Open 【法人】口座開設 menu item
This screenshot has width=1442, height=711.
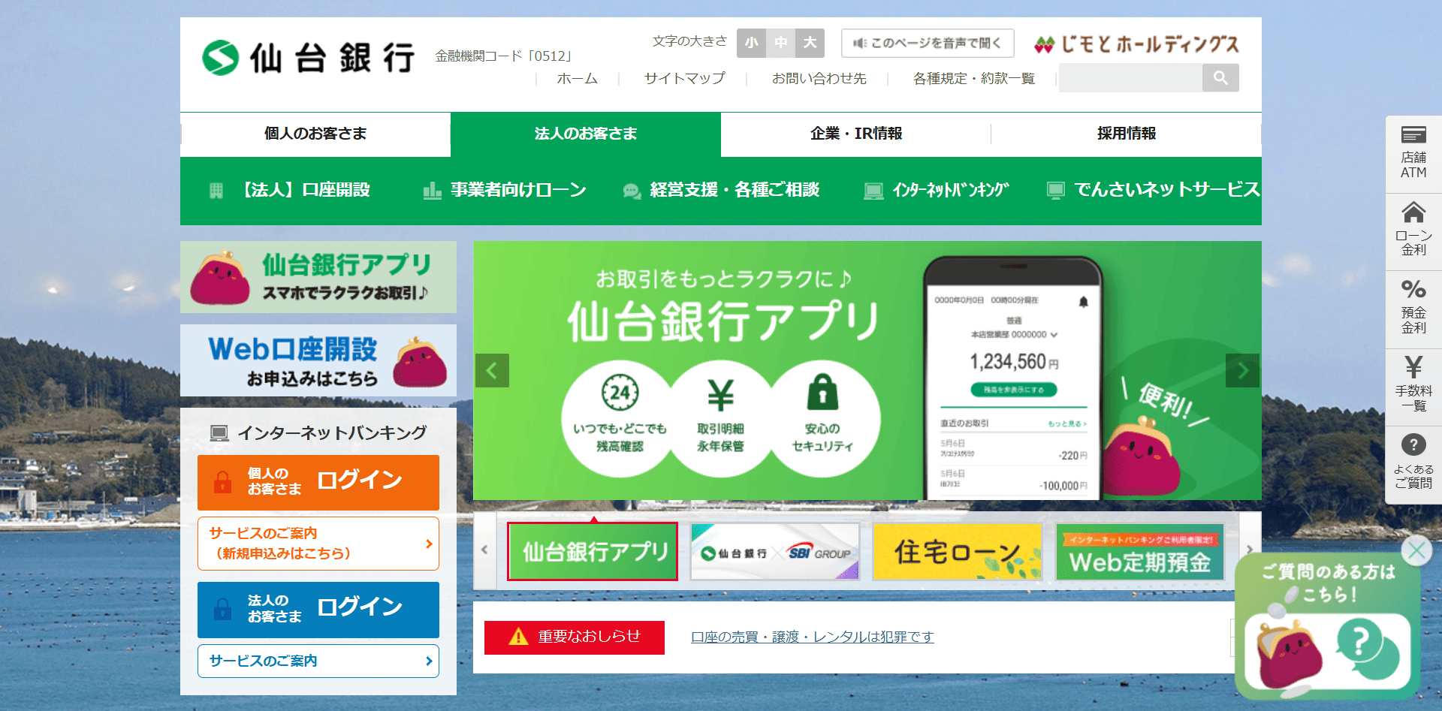click(x=289, y=190)
